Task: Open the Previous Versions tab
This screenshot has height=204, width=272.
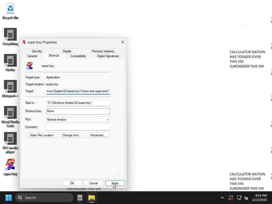Action: pyautogui.click(x=103, y=51)
